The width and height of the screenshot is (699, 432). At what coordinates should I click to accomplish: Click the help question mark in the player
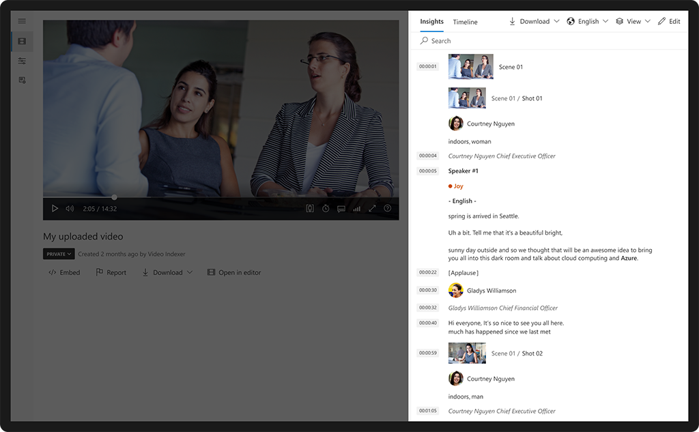click(x=387, y=208)
